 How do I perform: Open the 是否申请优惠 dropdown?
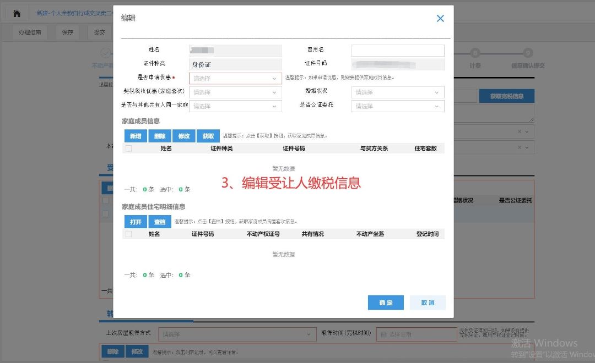(x=235, y=78)
